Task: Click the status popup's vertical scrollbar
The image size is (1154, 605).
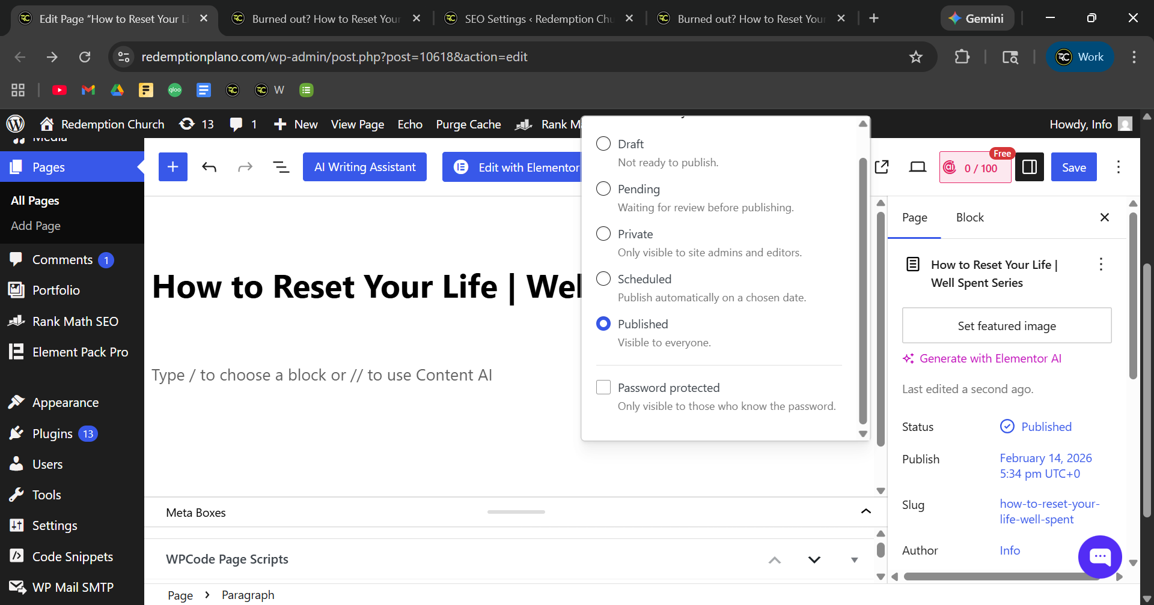Action: point(862,288)
